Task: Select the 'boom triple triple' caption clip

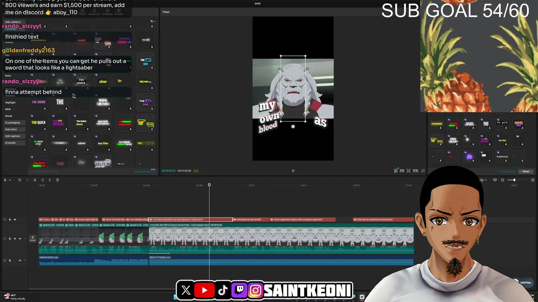Action: tap(86, 219)
